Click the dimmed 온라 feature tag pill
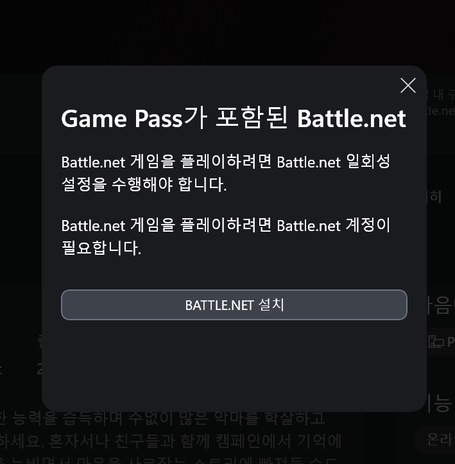The width and height of the screenshot is (455, 464). point(435,440)
